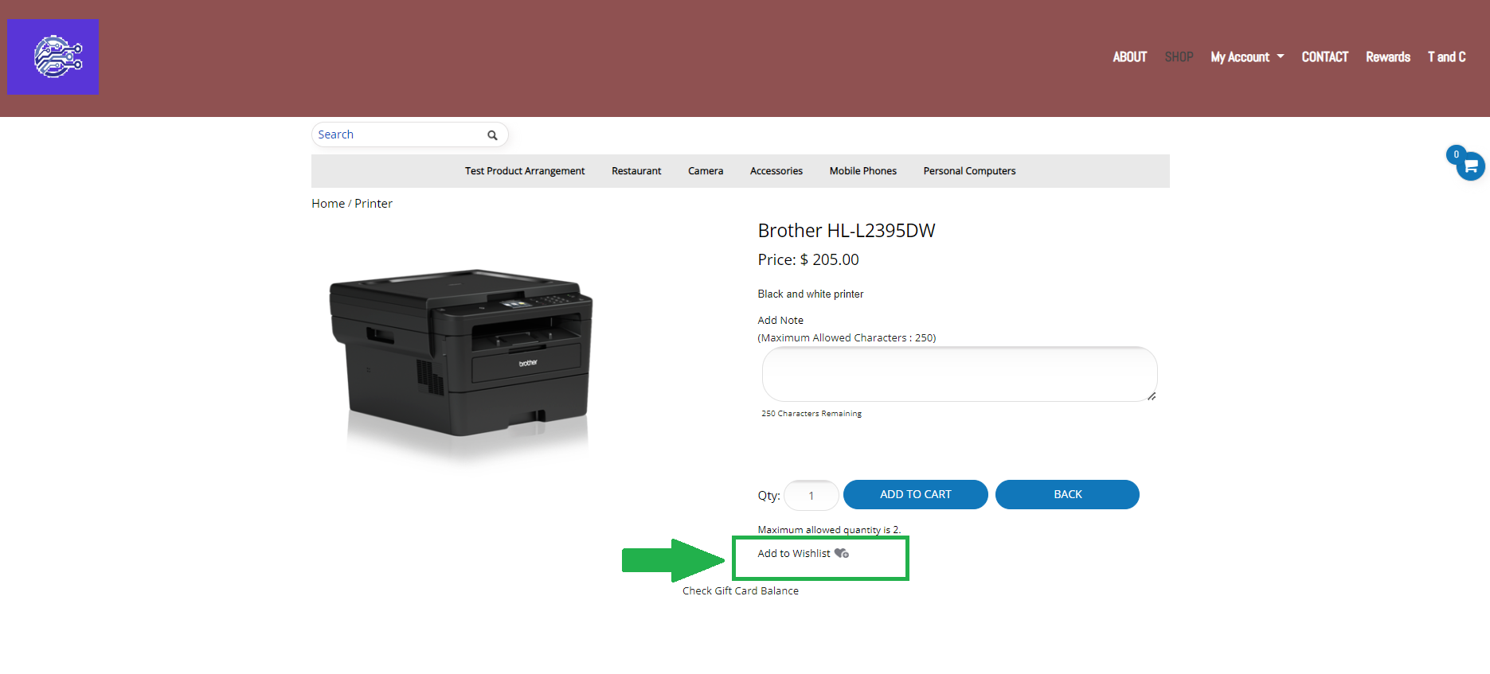
Task: Go to the SHOP menu item
Action: pyautogui.click(x=1179, y=57)
